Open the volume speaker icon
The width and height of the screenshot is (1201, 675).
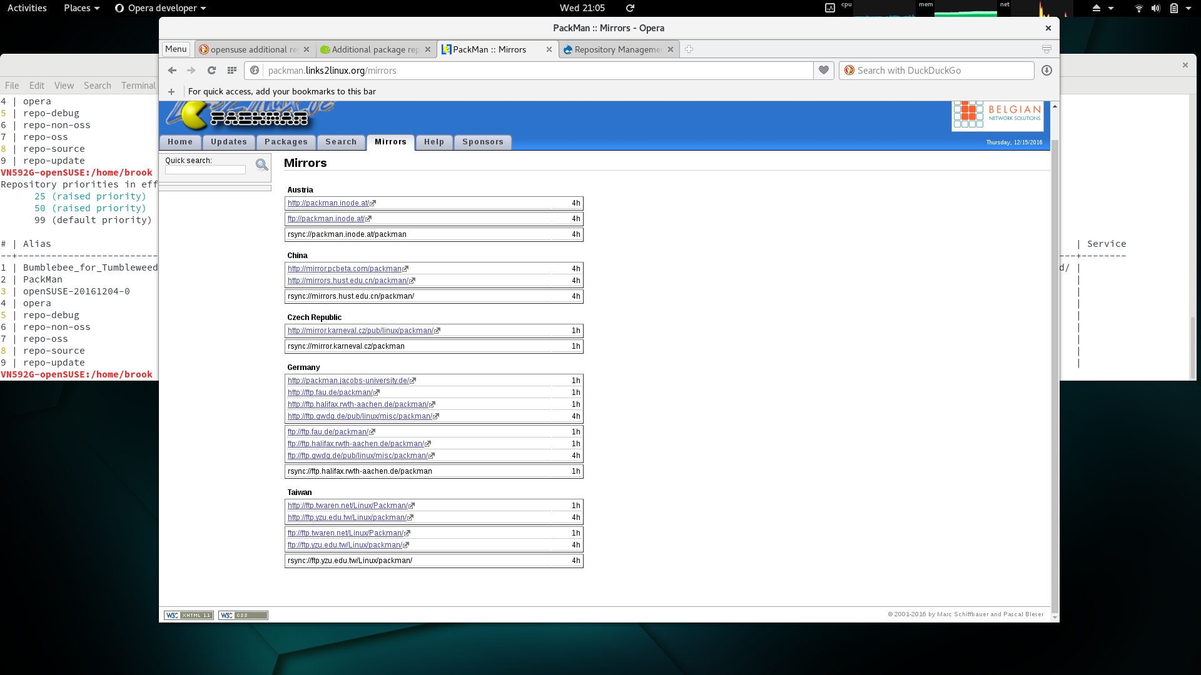point(1156,8)
